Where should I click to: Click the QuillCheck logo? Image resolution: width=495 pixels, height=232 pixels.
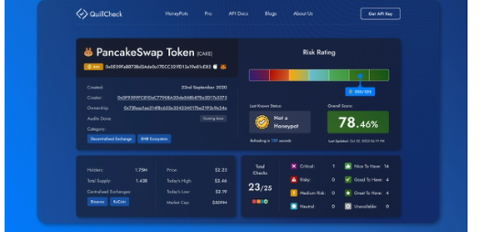tap(99, 14)
